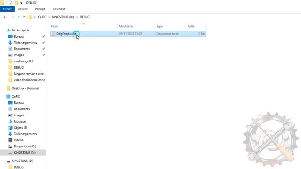Open the Megane remise a zero folder
301x169 pixels.
click(x=29, y=74)
